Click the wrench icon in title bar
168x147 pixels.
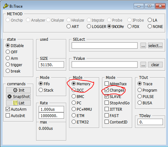6,6
